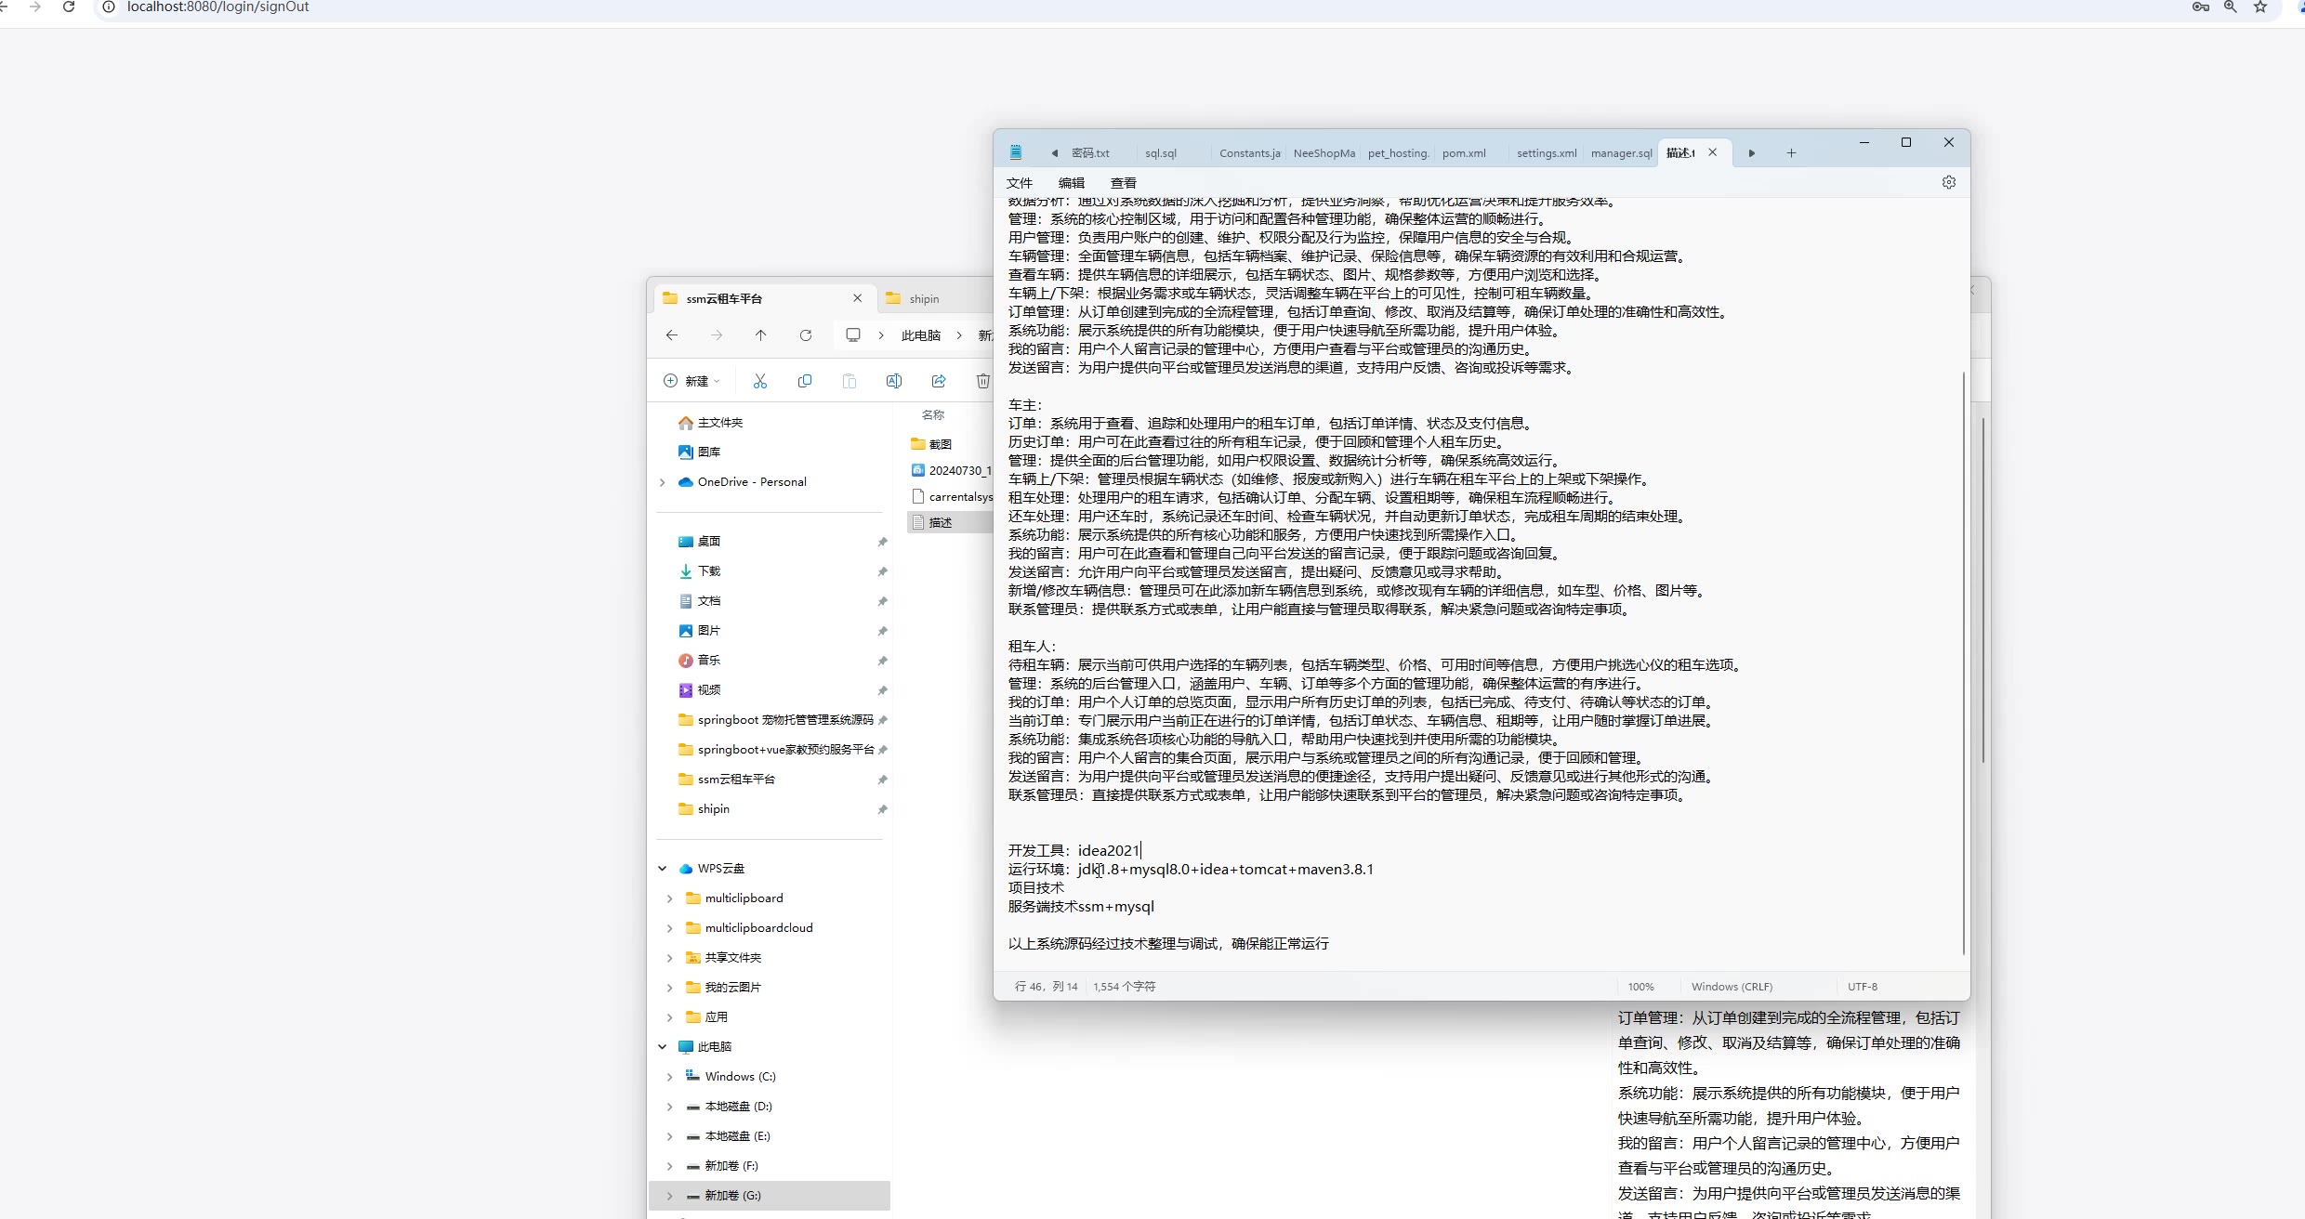Click the Paste icon in Explorer toolbar

850,381
